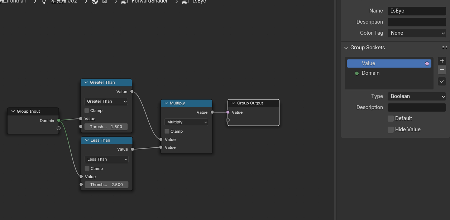Click the ForwardShader node group breadcrumb icon
The width and height of the screenshot is (450, 220).
[125, 2]
